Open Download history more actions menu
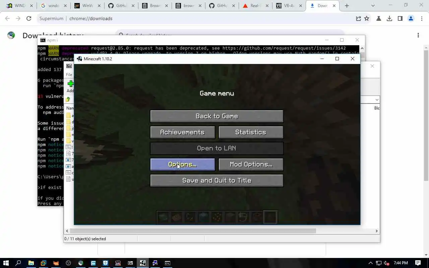The image size is (429, 268). click(x=418, y=35)
